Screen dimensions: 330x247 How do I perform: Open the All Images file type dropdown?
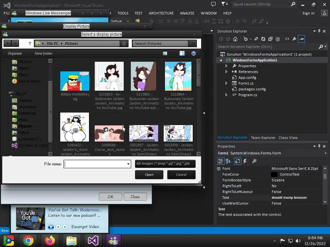pos(165,164)
